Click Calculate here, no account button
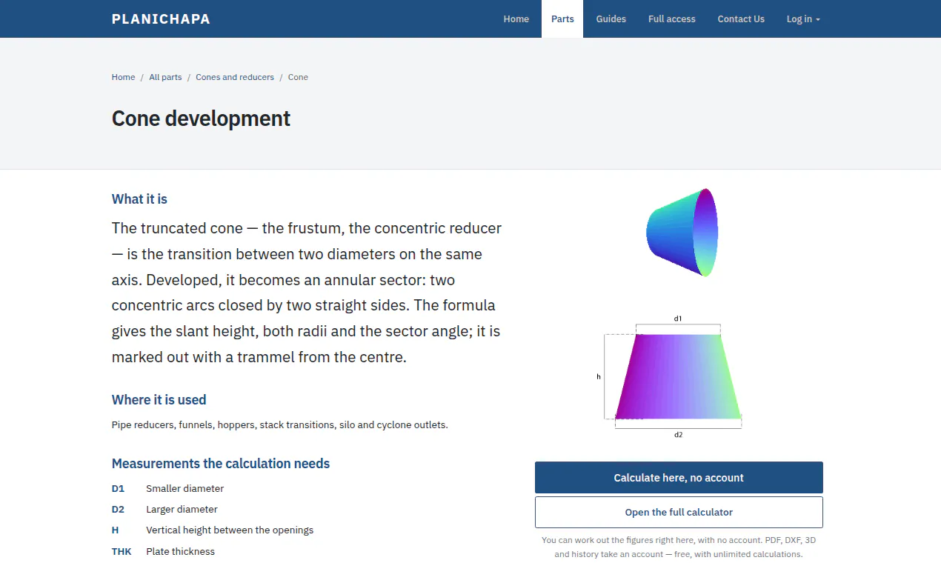 679,478
